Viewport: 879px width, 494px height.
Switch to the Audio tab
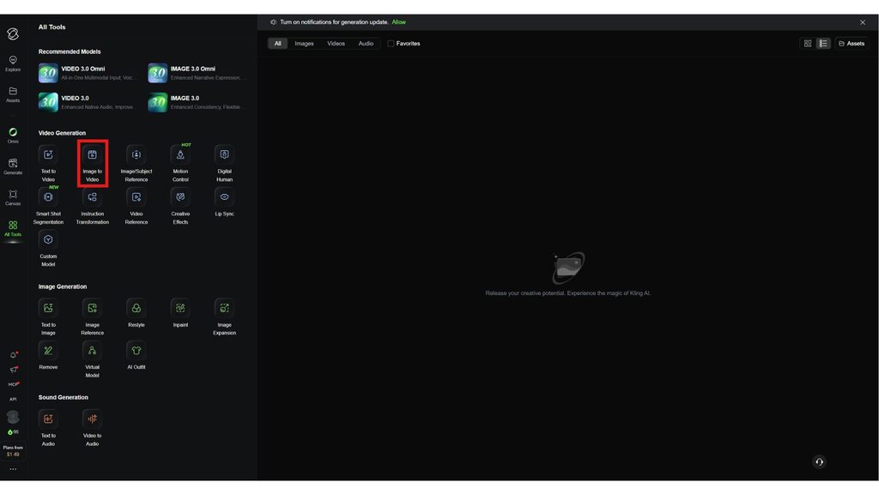click(x=366, y=43)
